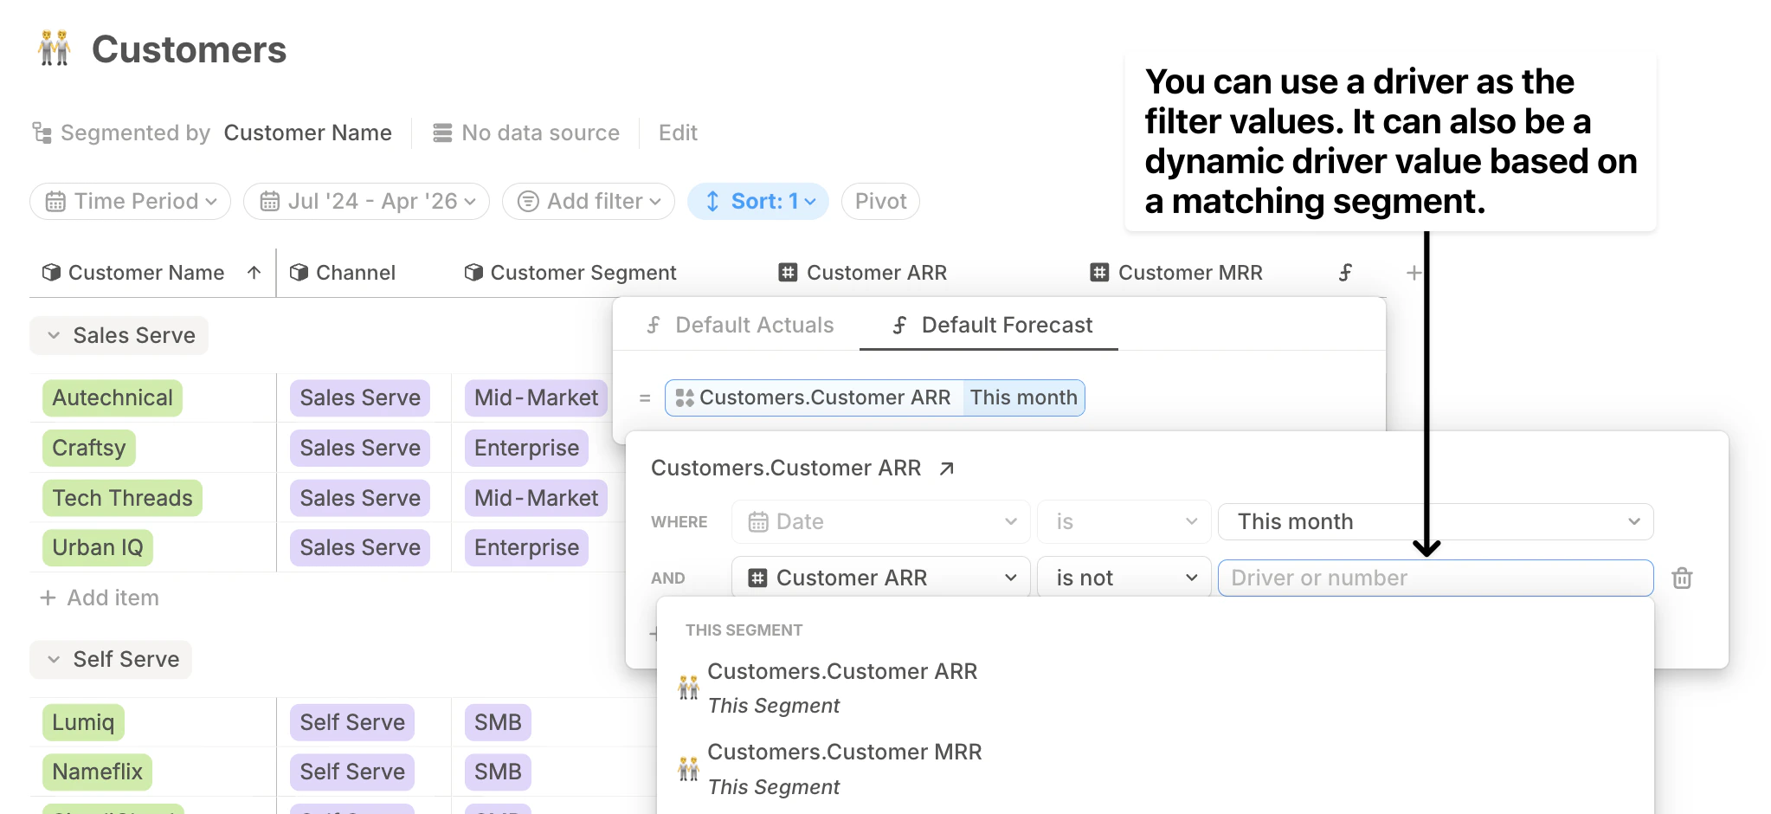Click Lumiq's SMB segment tag
The height and width of the screenshot is (814, 1771).
click(x=498, y=722)
